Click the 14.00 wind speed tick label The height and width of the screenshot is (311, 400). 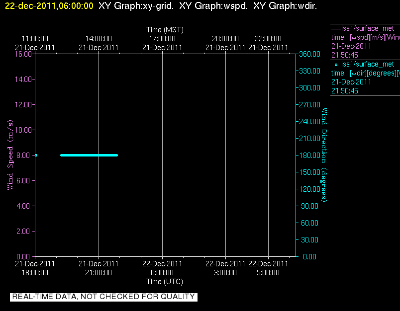(23, 79)
